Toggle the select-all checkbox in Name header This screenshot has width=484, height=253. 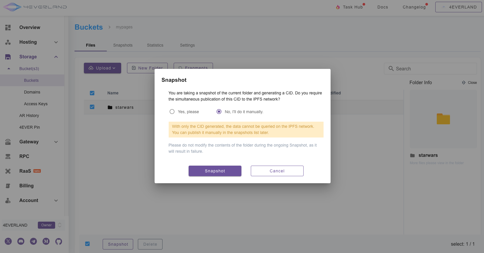tap(92, 93)
